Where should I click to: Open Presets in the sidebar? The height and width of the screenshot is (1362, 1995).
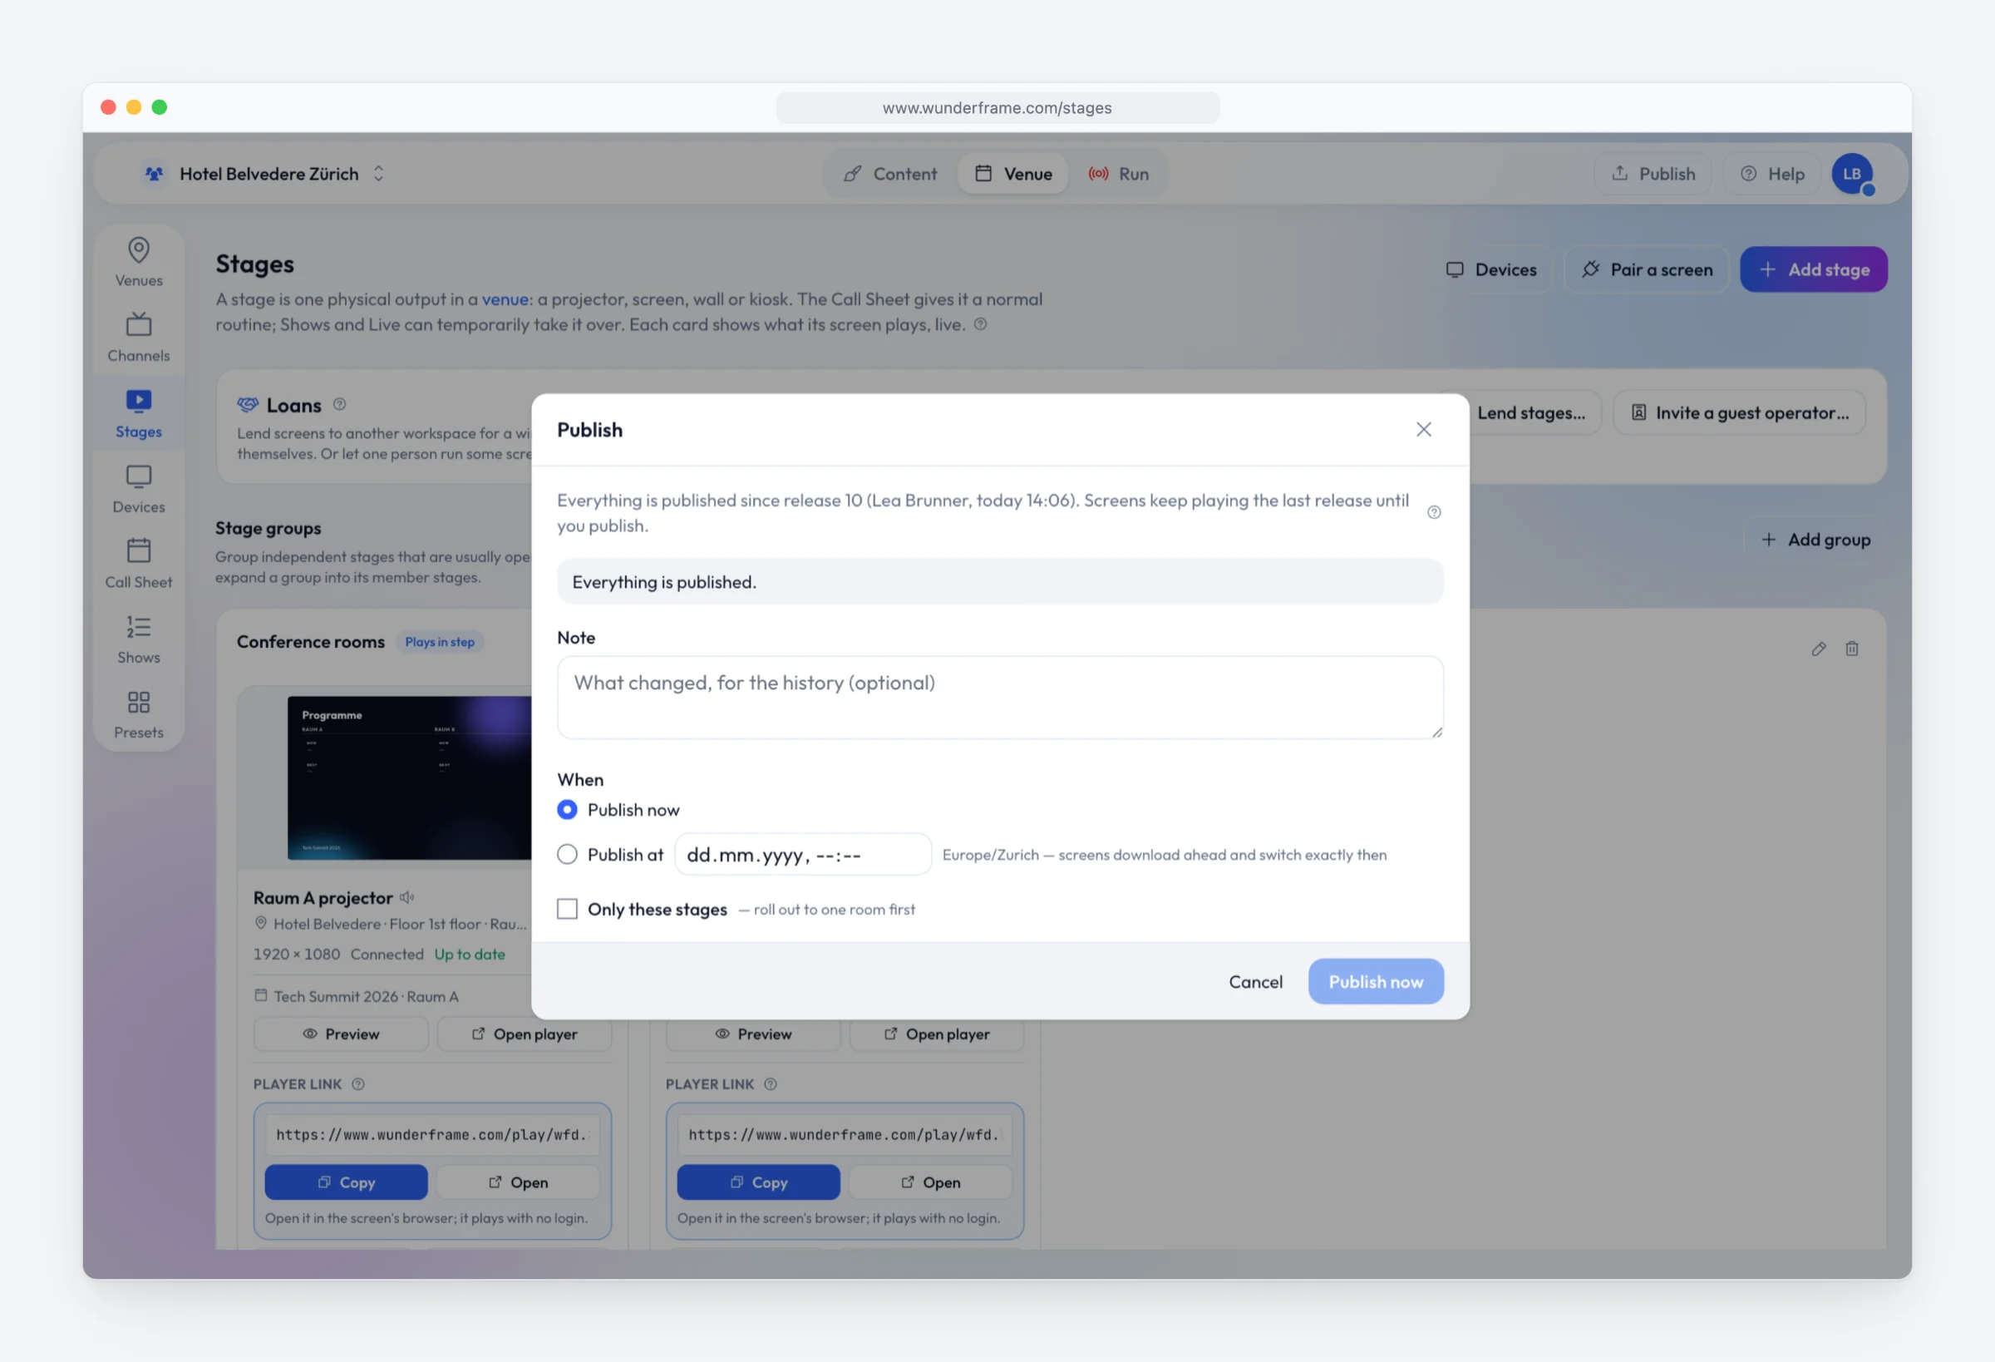coord(138,714)
